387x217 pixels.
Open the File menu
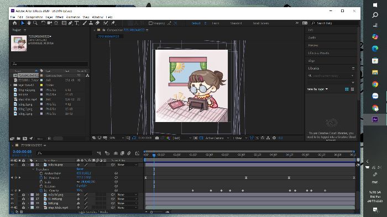click(x=13, y=17)
